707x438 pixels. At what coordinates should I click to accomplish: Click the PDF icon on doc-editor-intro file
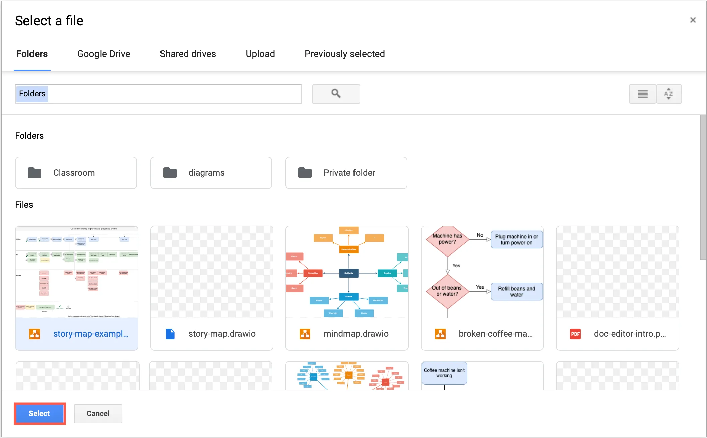[x=575, y=334]
